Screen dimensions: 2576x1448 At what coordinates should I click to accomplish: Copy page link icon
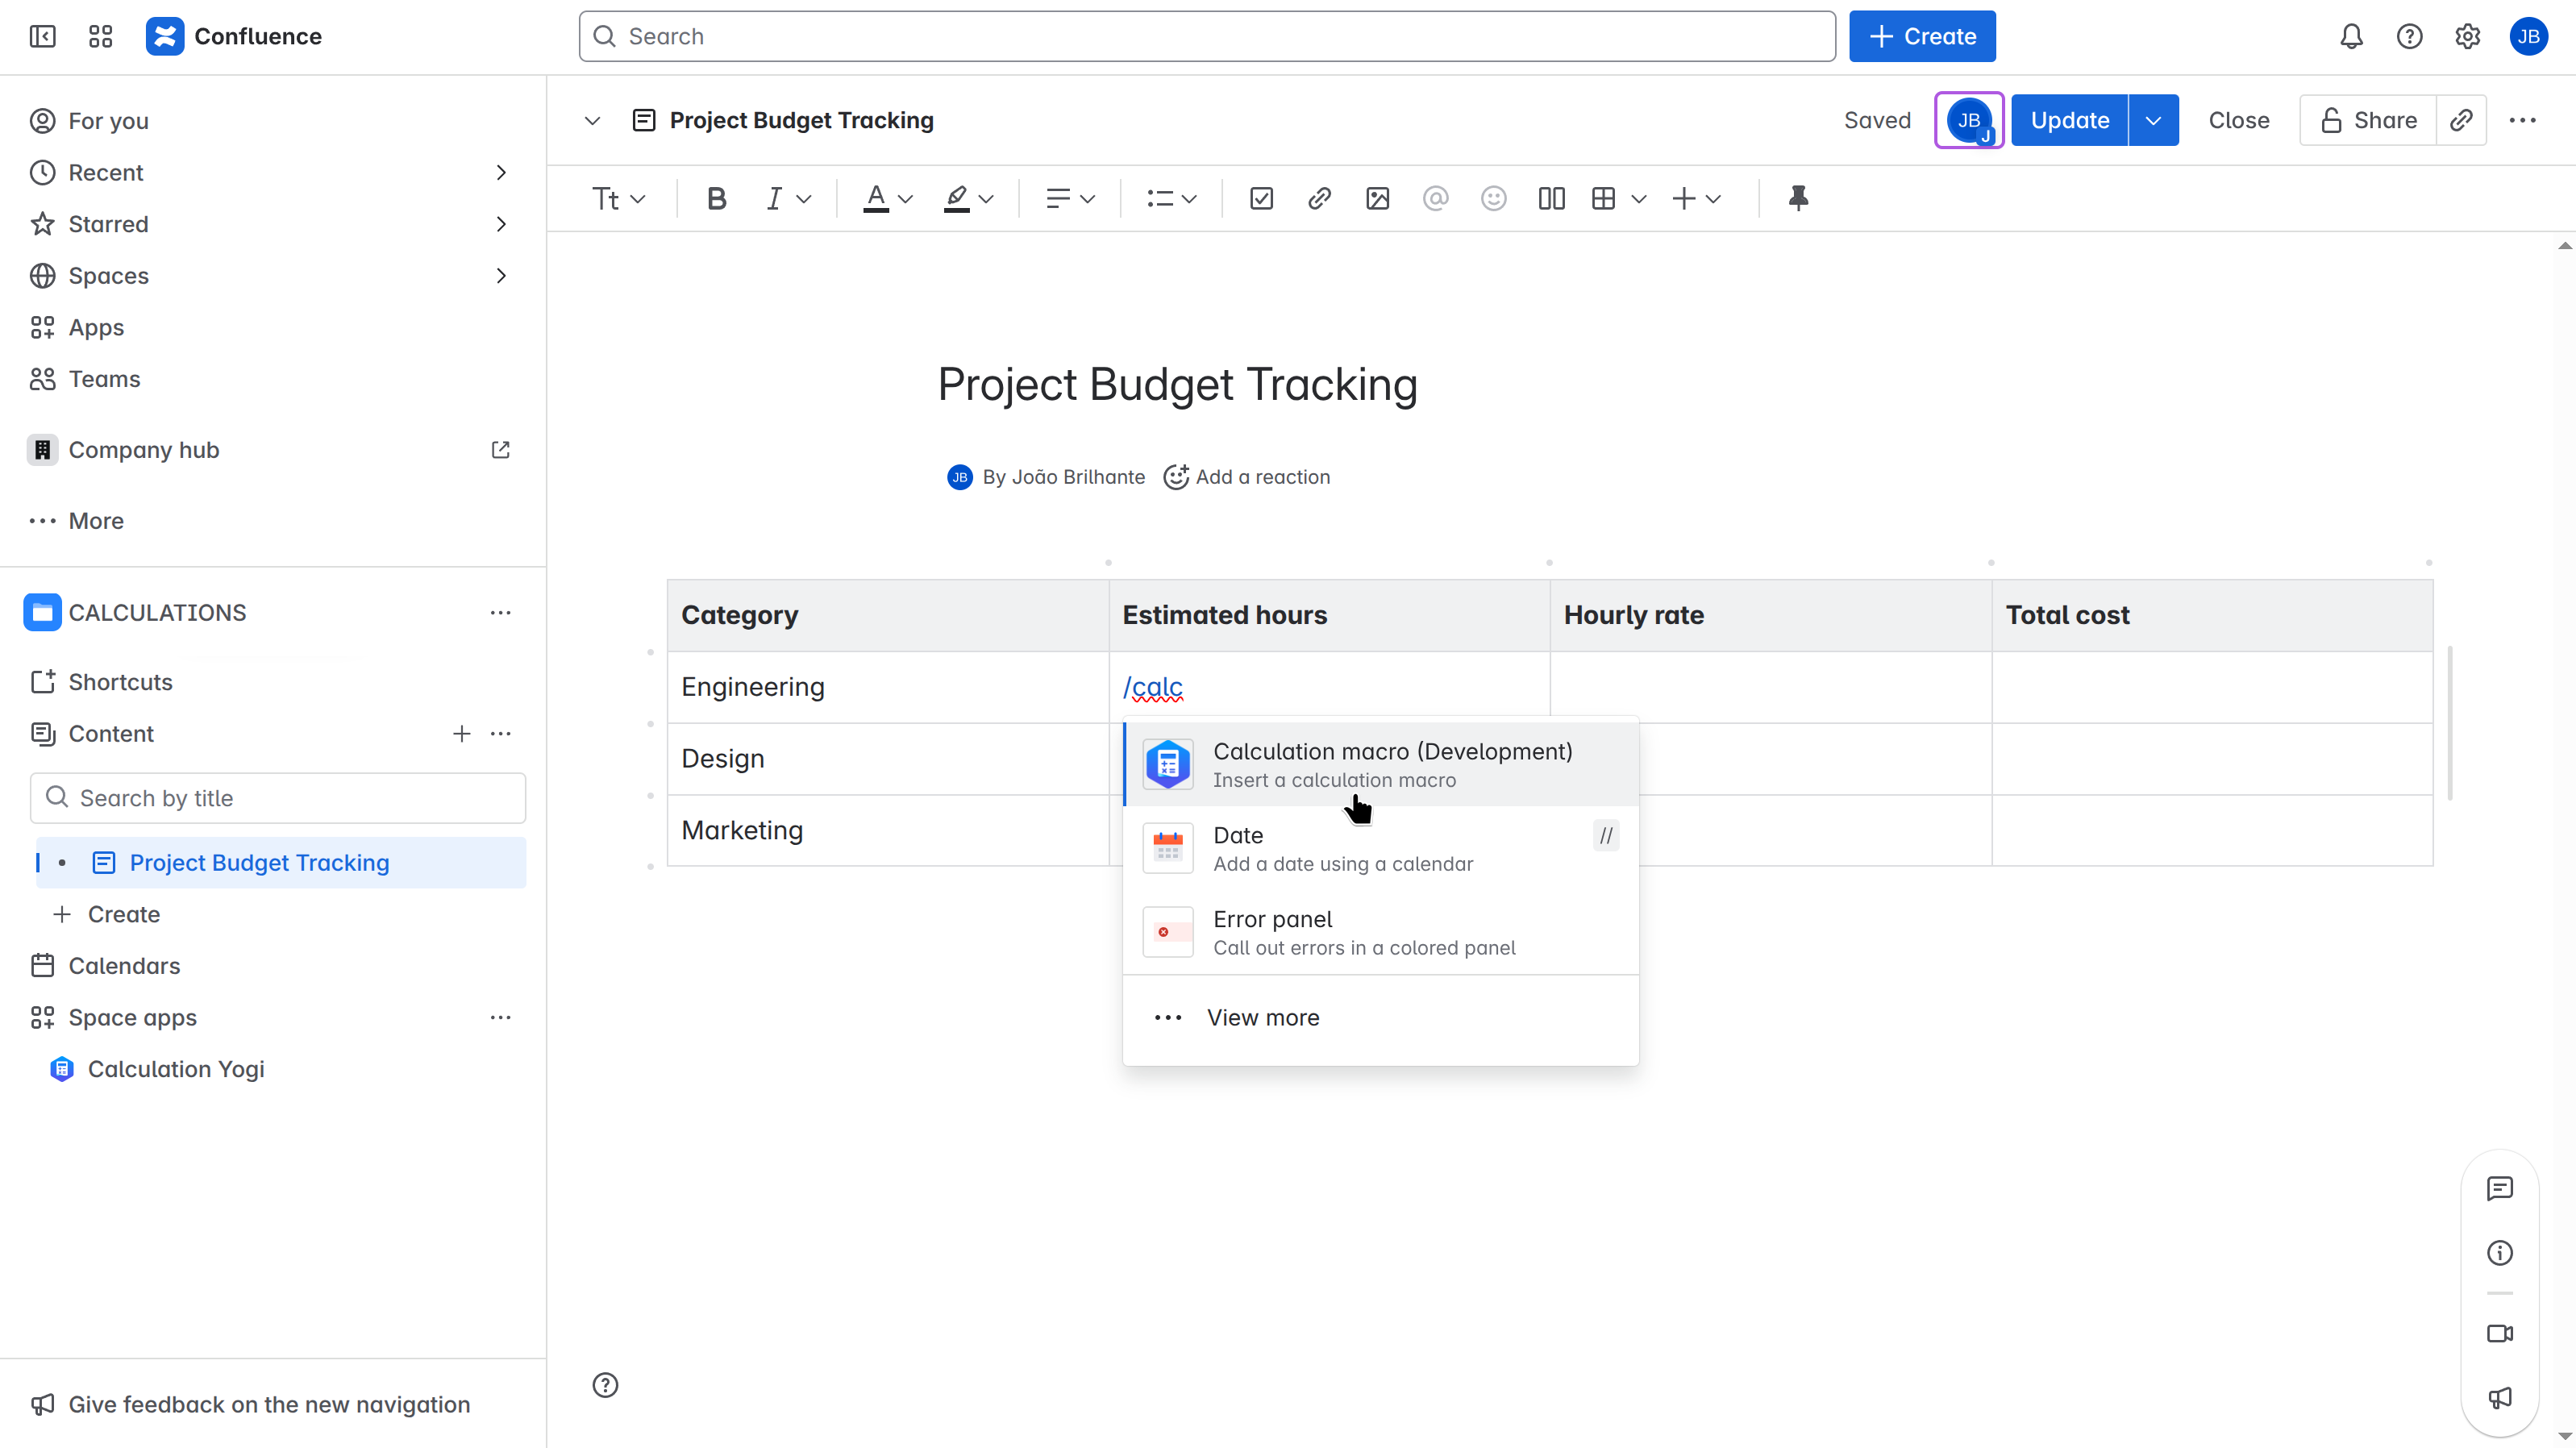tap(2461, 120)
